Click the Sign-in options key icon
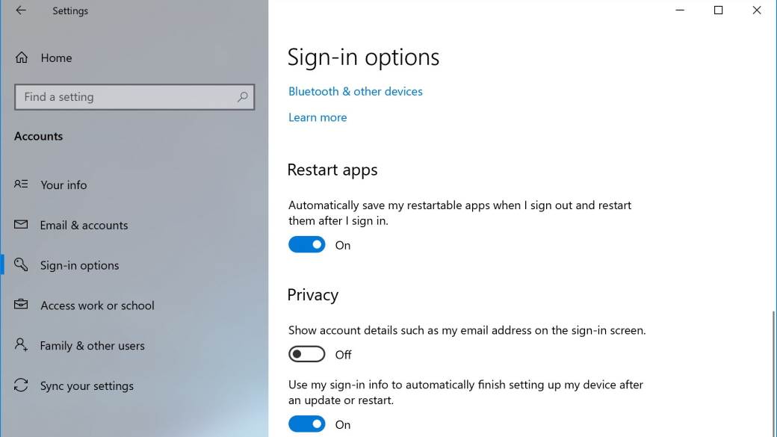Viewport: 777px width, 437px height. 21,265
